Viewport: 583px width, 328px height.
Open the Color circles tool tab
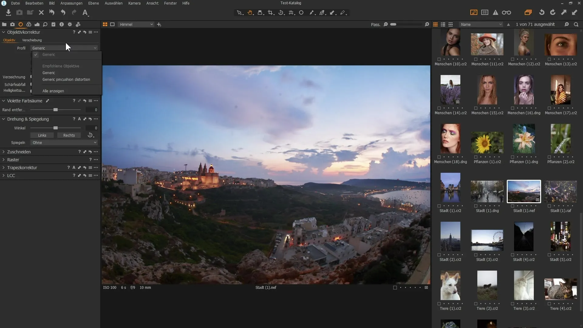pyautogui.click(x=29, y=24)
